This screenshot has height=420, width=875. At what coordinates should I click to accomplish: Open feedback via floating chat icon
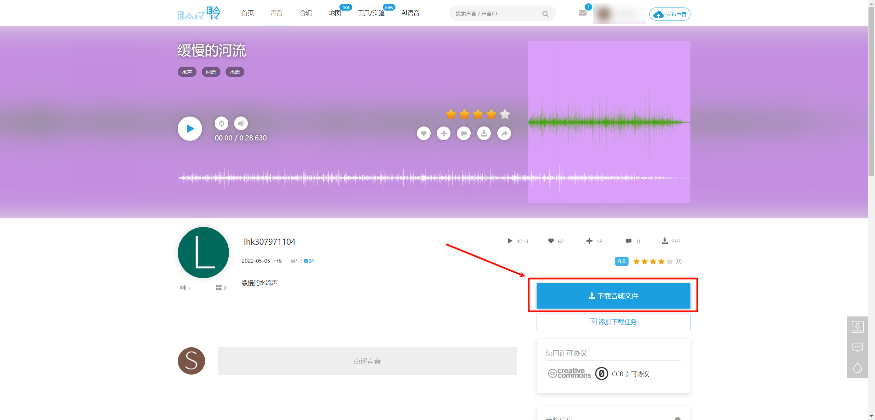[x=858, y=347]
